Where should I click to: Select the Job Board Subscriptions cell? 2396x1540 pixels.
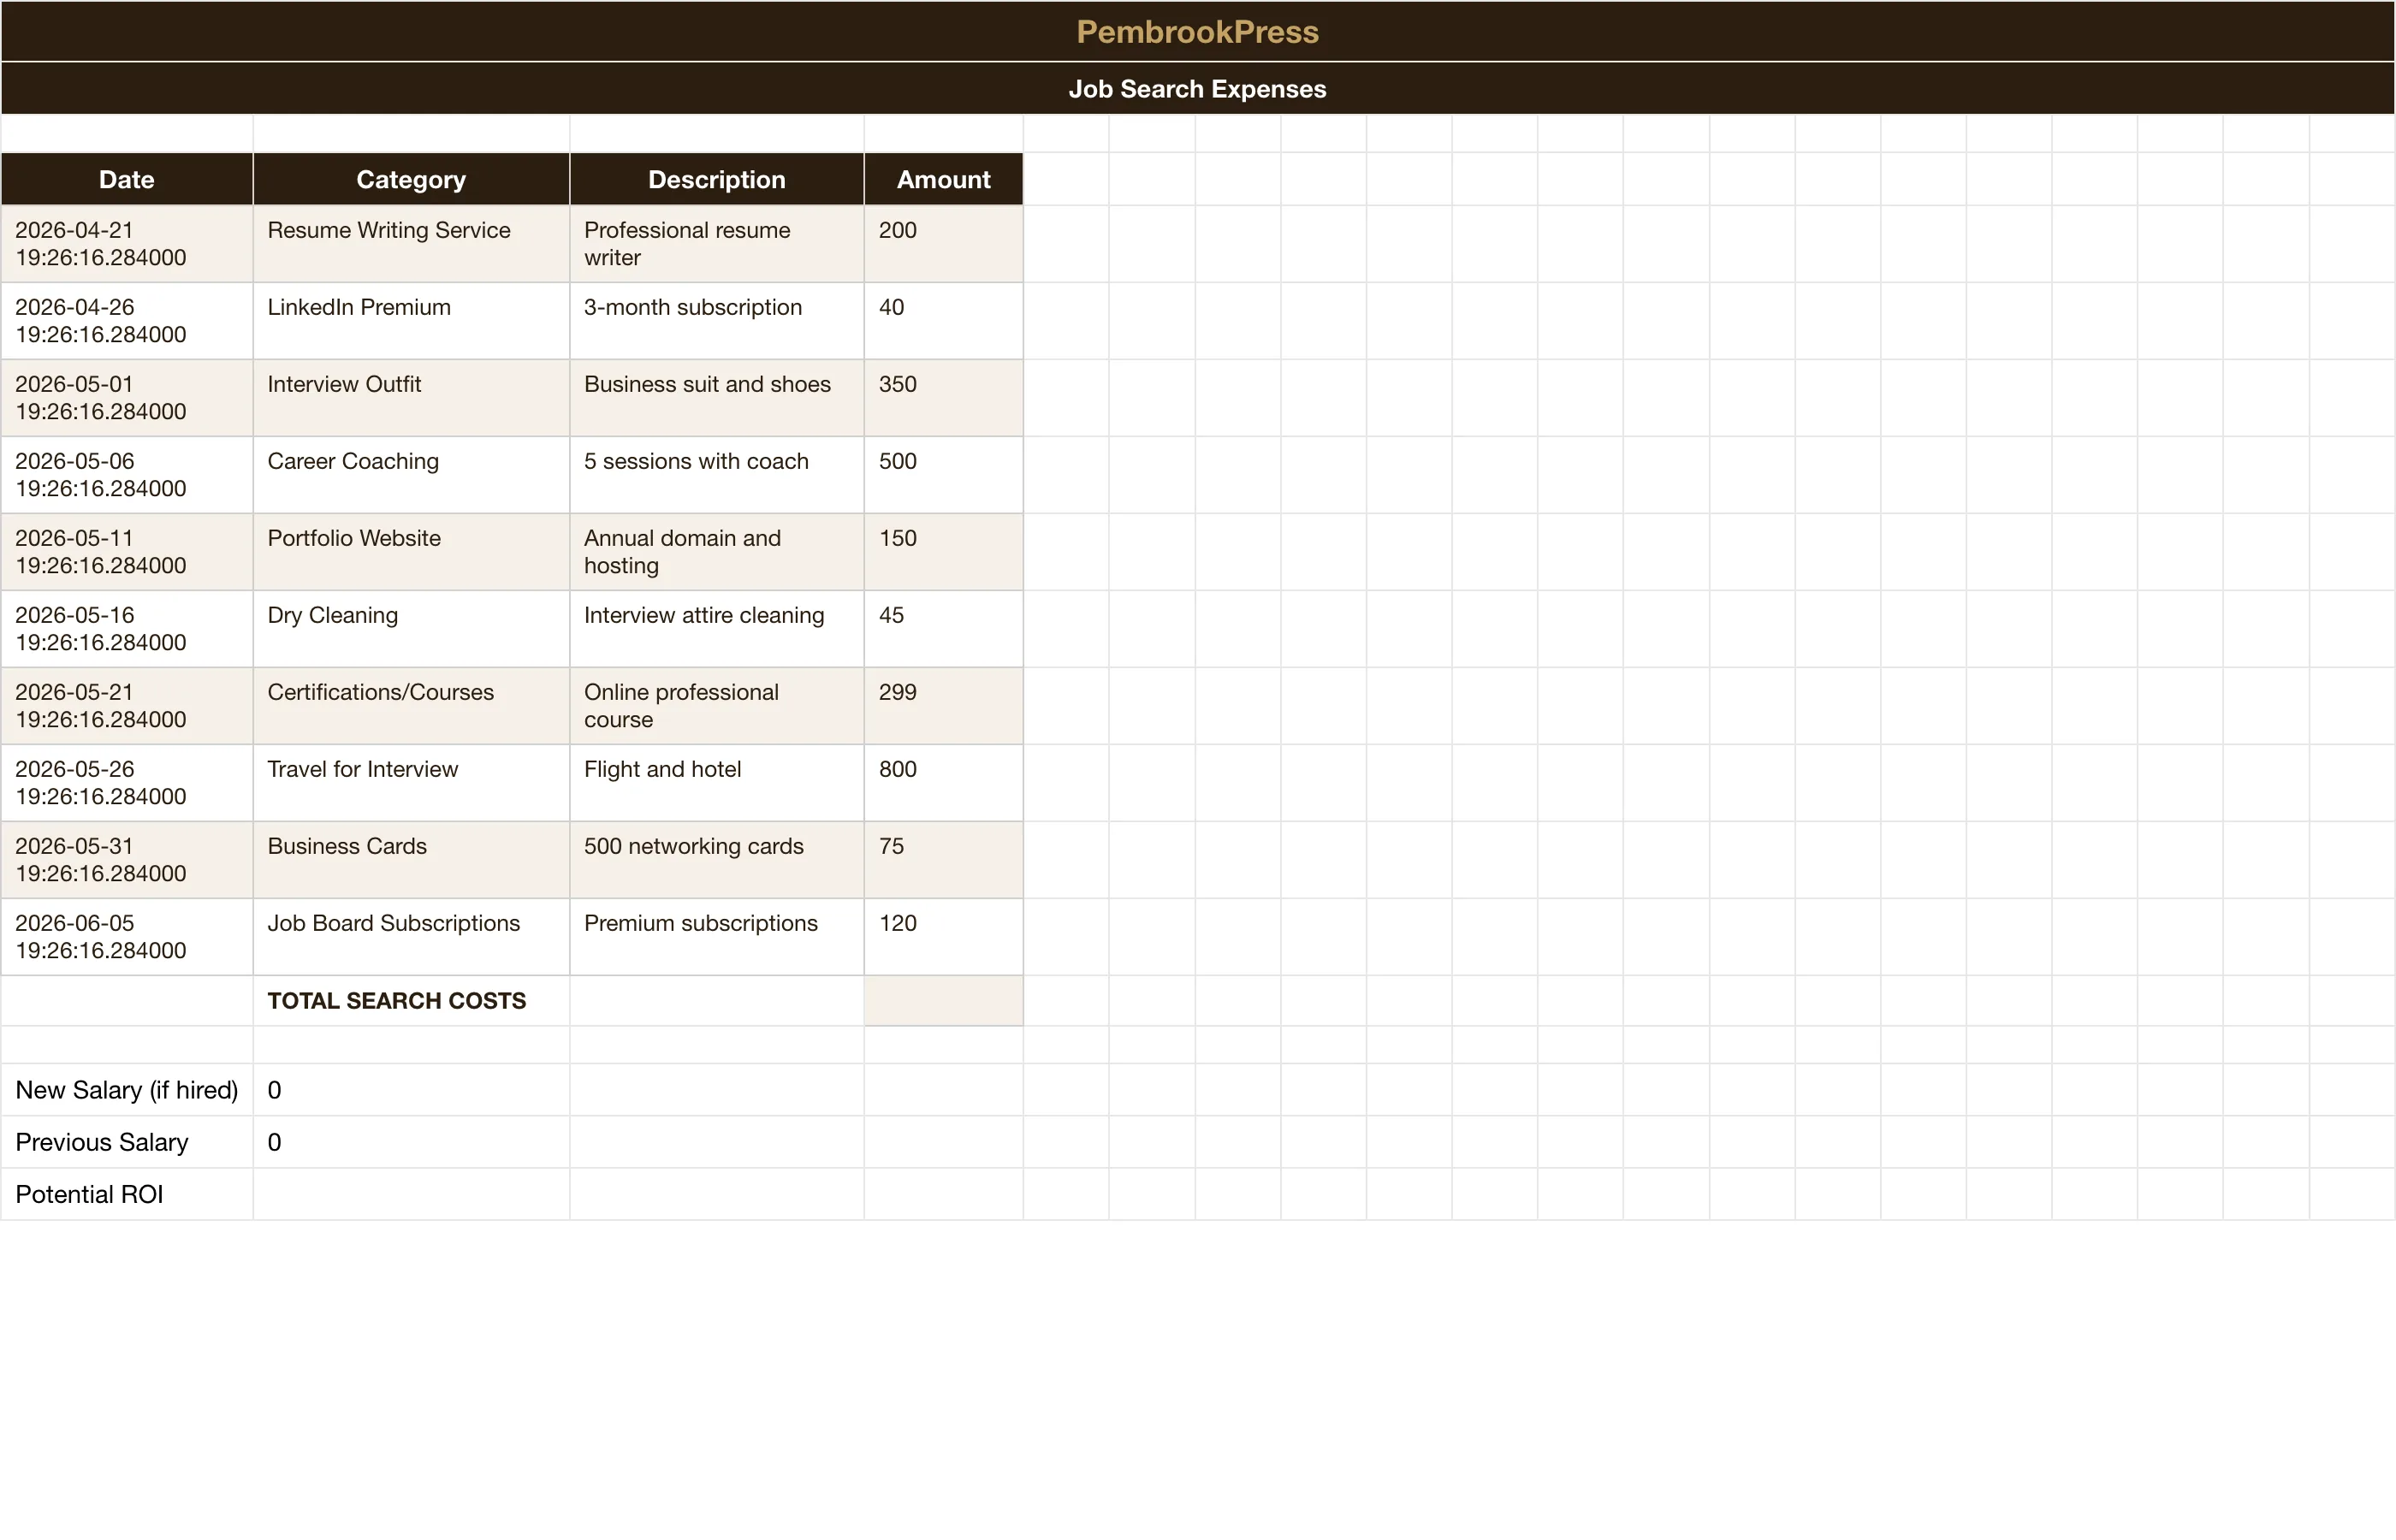click(x=411, y=937)
